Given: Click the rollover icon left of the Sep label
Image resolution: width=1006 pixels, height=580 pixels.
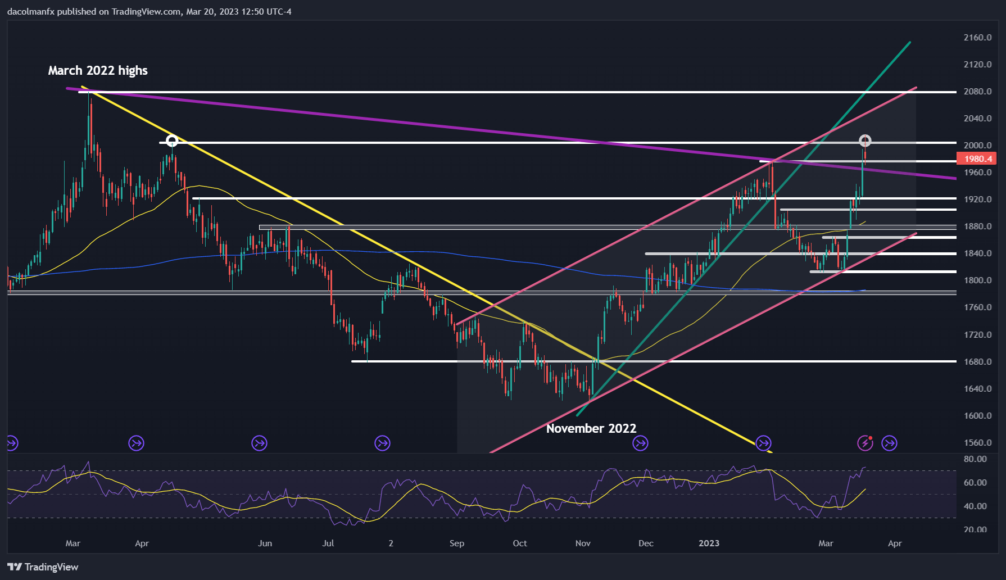Looking at the screenshot, I should coord(382,443).
